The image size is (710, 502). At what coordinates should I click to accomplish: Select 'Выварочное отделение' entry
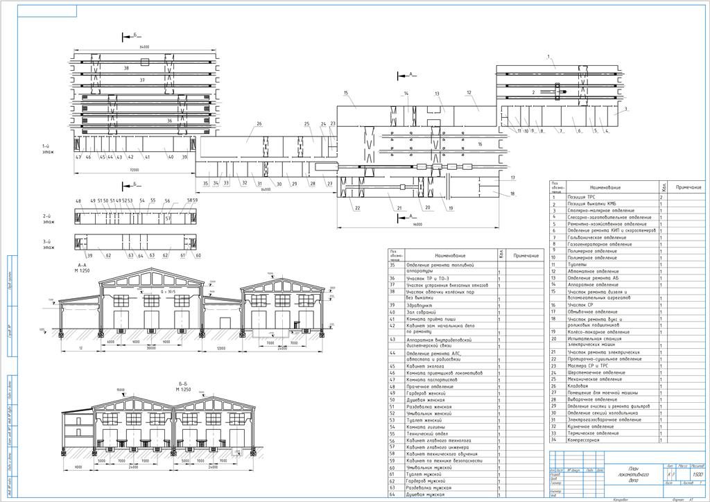tap(627, 399)
